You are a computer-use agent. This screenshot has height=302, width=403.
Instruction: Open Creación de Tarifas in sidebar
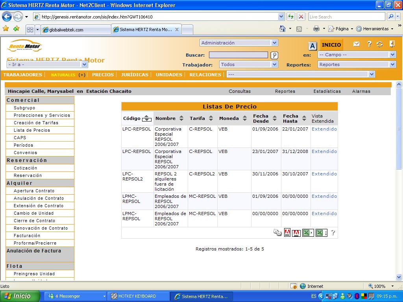[36, 123]
